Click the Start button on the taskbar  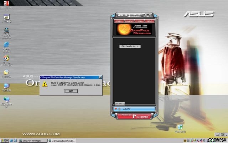(5, 140)
